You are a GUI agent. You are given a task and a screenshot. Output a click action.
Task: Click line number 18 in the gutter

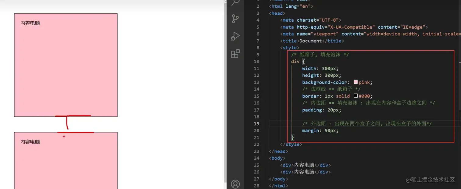point(256,117)
